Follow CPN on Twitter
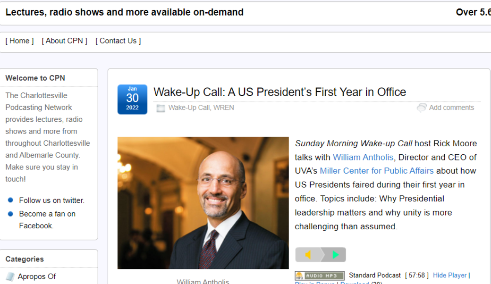491x284 pixels. [x=51, y=200]
